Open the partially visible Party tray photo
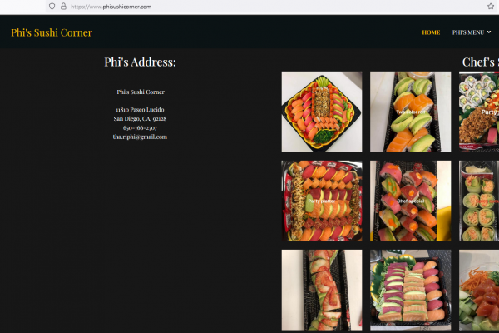Image resolution: width=499 pixels, height=333 pixels. click(479, 112)
